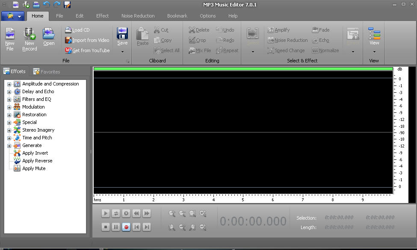Screen dimensions: 417x250
Task: Expand the Filters and EQ node
Action: click(9, 100)
